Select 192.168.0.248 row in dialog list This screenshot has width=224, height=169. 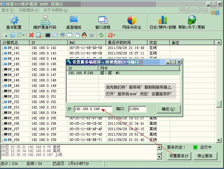click(123, 73)
